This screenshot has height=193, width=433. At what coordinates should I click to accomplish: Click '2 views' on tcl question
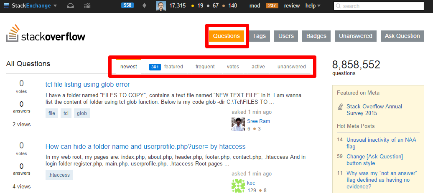22,125
